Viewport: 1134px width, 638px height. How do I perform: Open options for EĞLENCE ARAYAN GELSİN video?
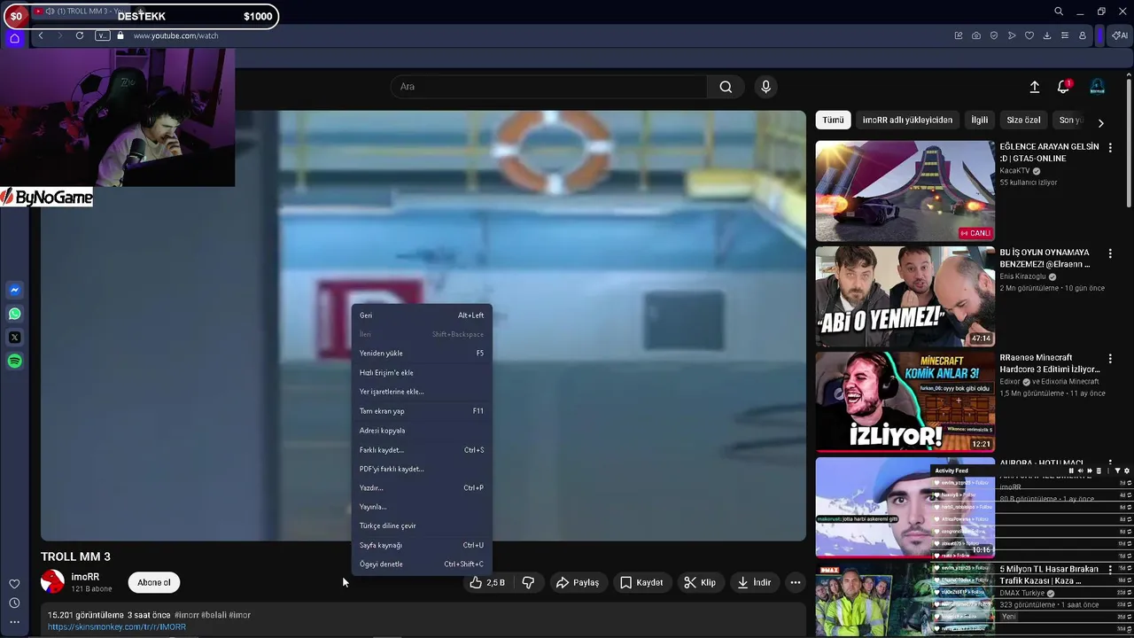[x=1110, y=147]
